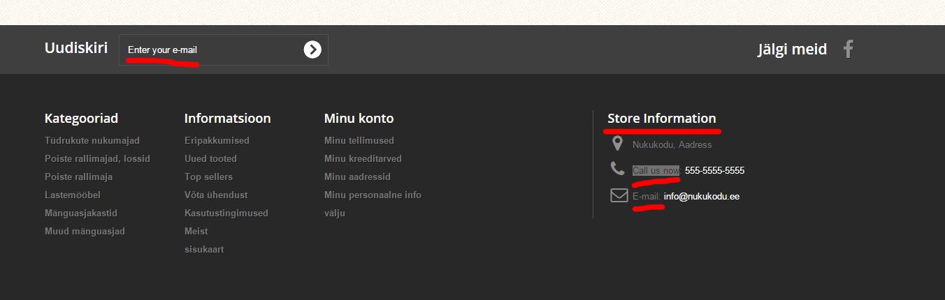Click the Facebook icon
This screenshot has width=945, height=300.
[x=848, y=49]
